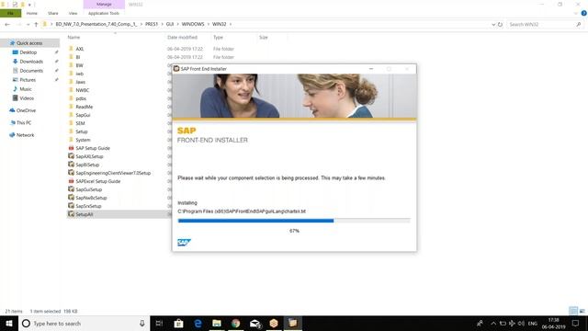Open the address bar history dropdown

[x=493, y=24]
